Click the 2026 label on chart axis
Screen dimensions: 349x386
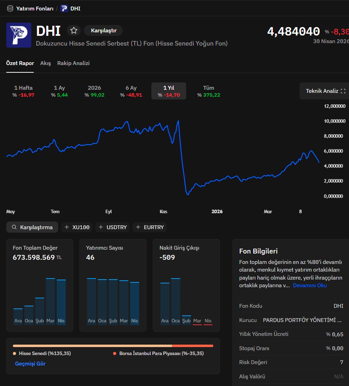[217, 211]
